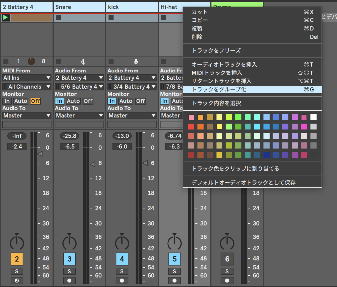Solo the kick track
Viewport: 337px width, 287px height.
(x=122, y=271)
